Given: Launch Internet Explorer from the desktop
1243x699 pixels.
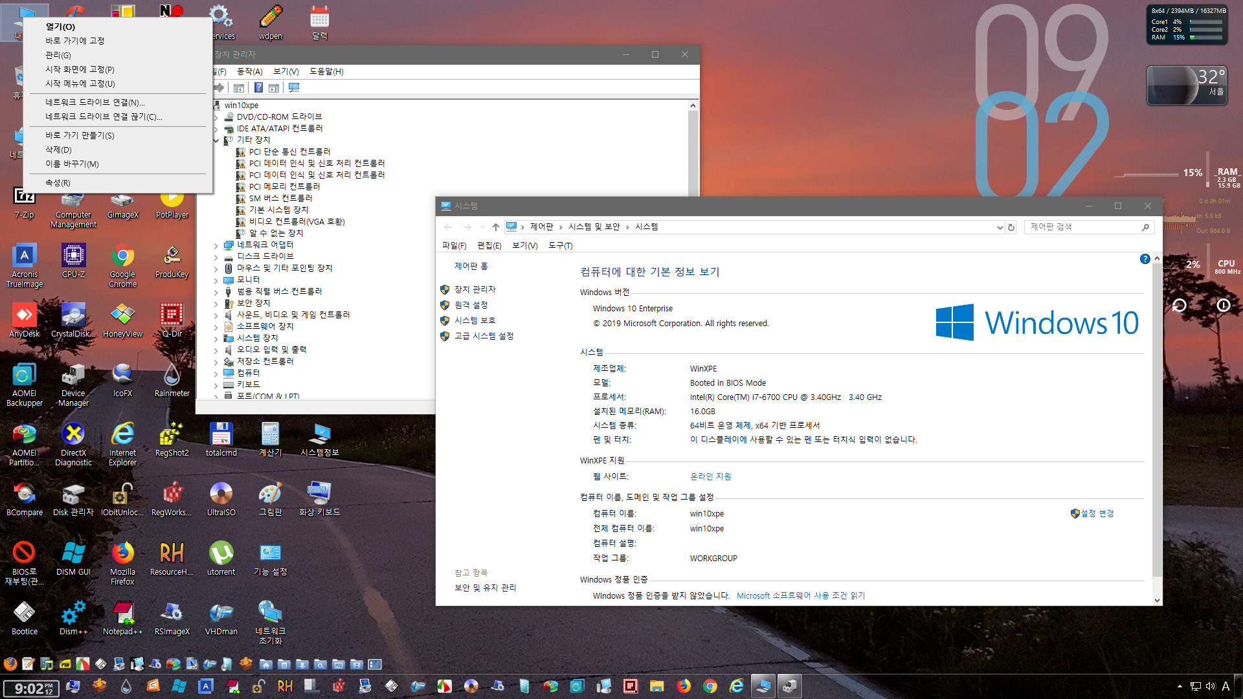Looking at the screenshot, I should 122,444.
